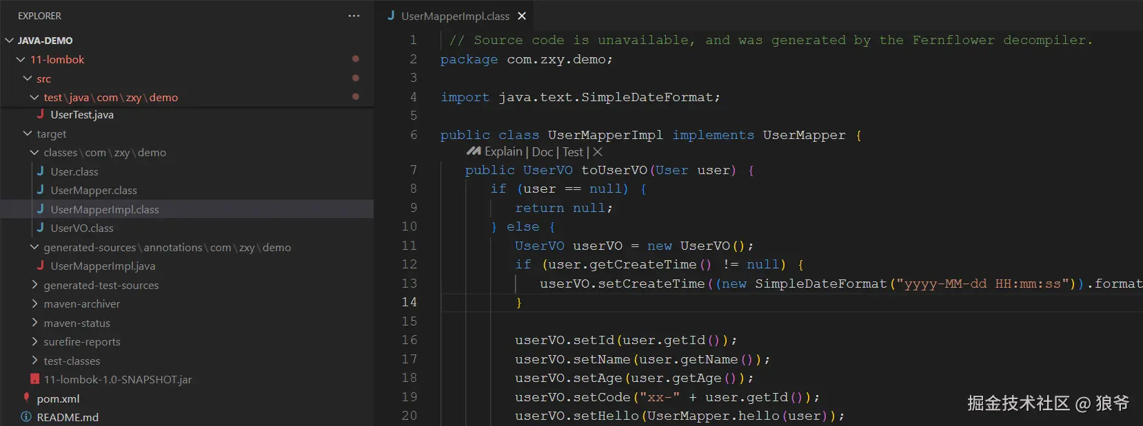Open UserTest.java file icon
This screenshot has height=426, width=1143.
pos(41,114)
